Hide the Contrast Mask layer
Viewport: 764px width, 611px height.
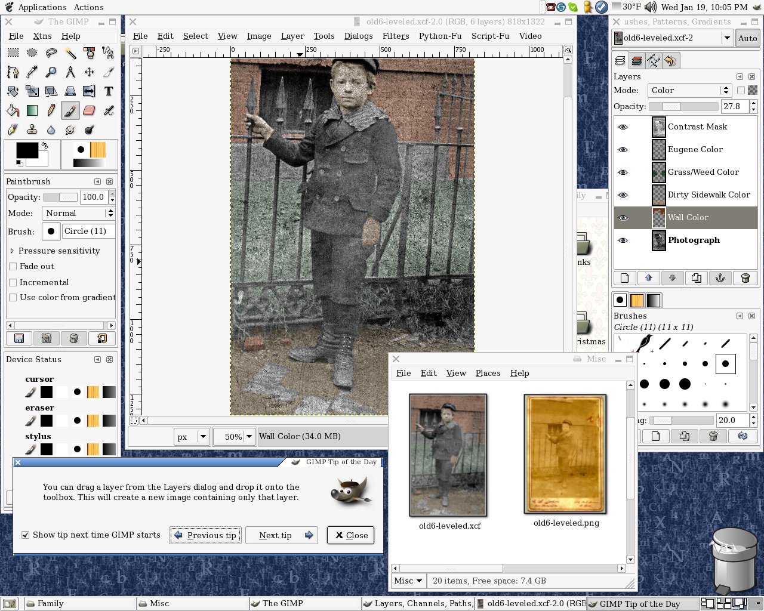623,127
